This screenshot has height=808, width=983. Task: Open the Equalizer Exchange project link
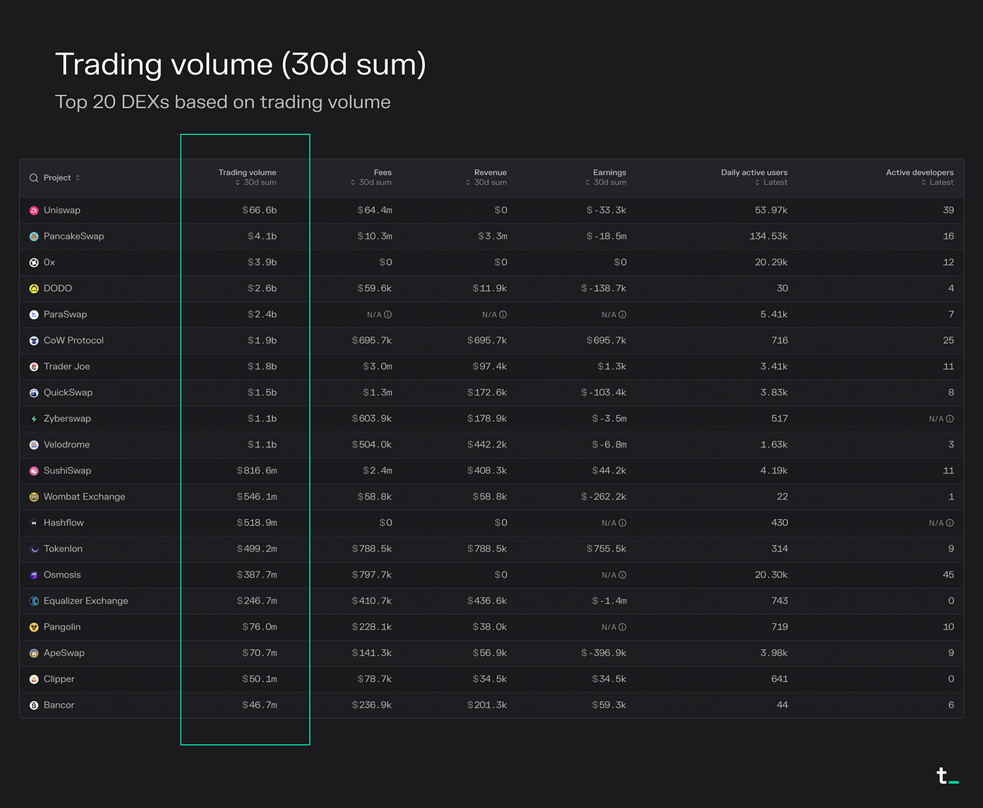86,601
